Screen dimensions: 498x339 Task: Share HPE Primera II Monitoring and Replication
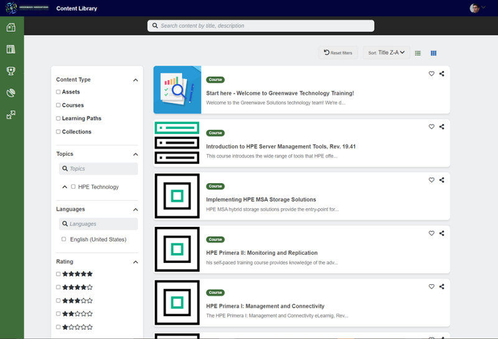click(442, 233)
